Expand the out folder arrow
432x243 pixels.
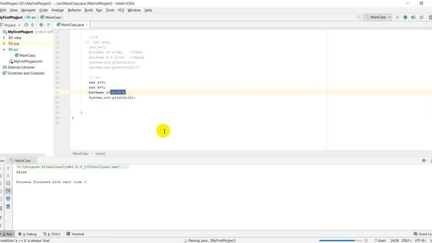tap(4, 43)
